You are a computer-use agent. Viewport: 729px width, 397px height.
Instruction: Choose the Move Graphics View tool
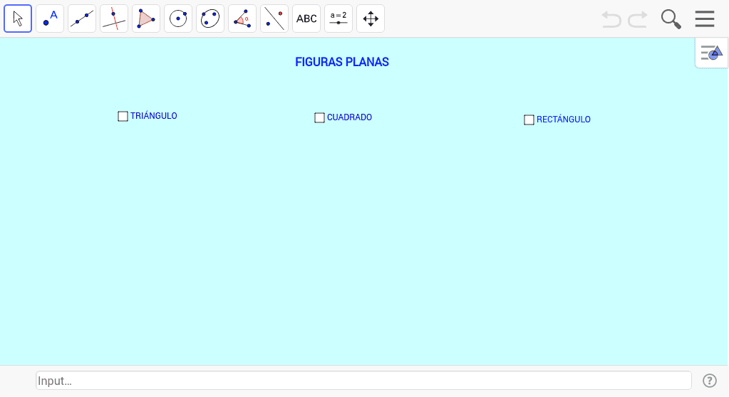[371, 18]
